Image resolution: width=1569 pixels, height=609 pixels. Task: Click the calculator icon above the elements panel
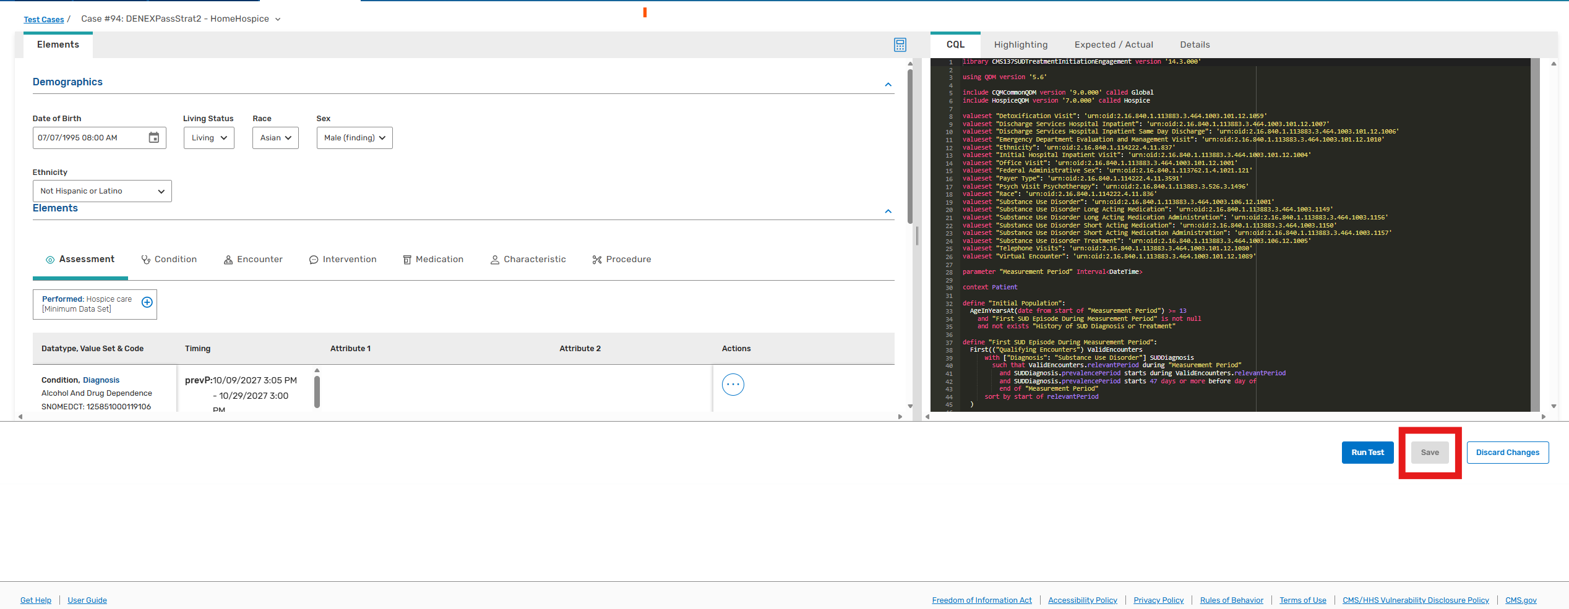900,45
